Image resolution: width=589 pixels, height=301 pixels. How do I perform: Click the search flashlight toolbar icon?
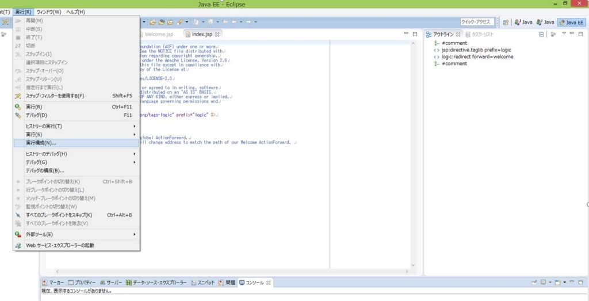tap(180, 22)
